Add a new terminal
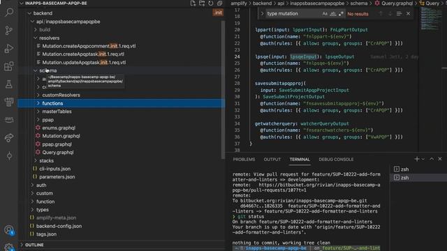 tap(417, 159)
